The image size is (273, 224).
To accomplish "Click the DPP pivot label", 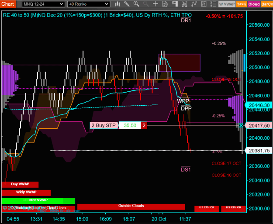I will tap(186, 109).
